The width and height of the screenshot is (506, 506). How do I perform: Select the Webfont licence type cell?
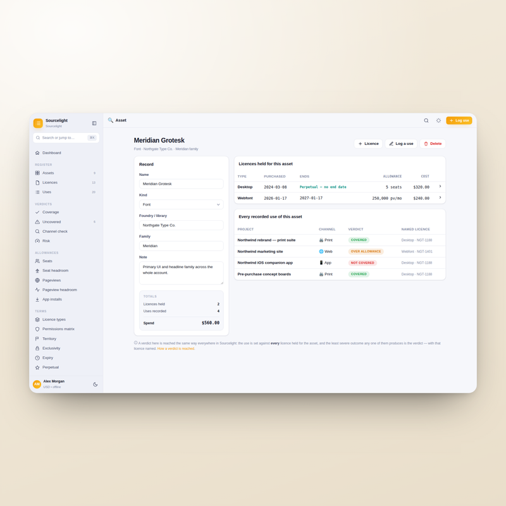point(245,198)
